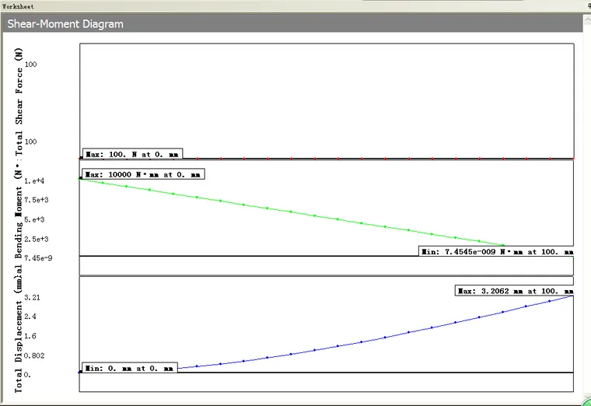The width and height of the screenshot is (591, 406).
Task: Click the Worksheet tab label
Action: click(x=18, y=6)
